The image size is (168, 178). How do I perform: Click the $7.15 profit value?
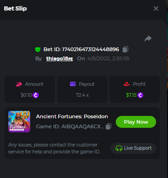[x=131, y=95]
